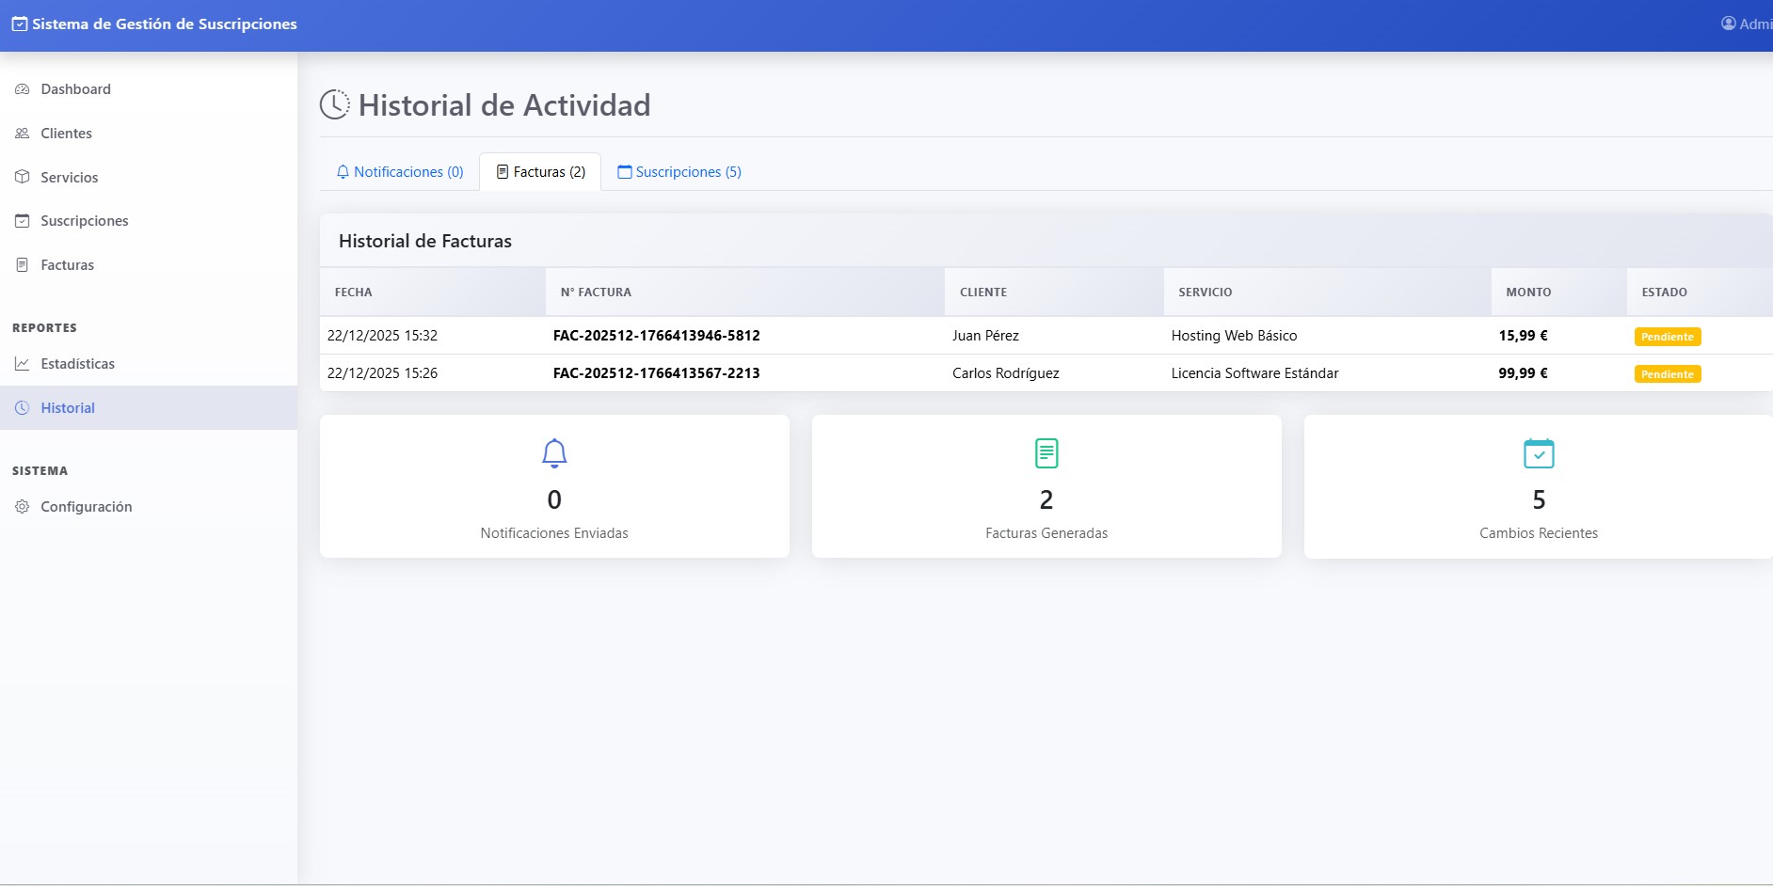The image size is (1773, 886).
Task: Click the Admin account in the header
Action: pyautogui.click(x=1750, y=24)
